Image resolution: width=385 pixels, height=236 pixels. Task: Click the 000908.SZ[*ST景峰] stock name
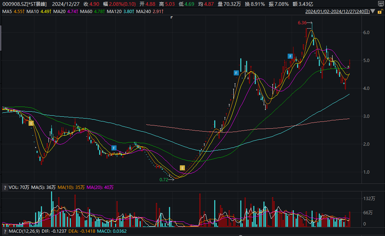(x=25, y=4)
